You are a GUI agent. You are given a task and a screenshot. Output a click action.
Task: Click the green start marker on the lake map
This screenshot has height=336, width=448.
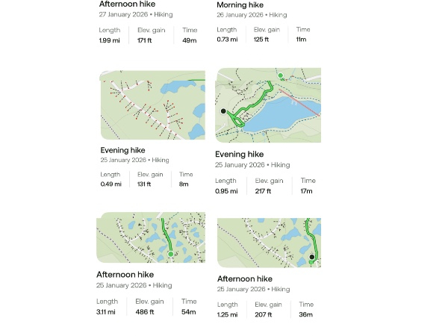(280, 75)
